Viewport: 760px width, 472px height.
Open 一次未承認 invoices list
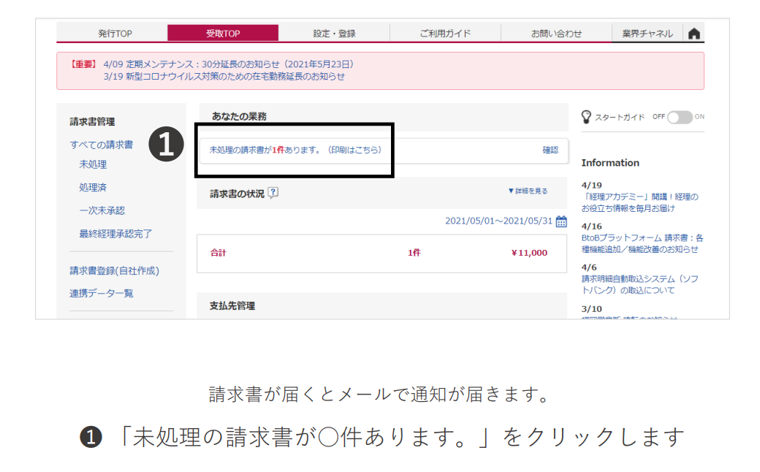[x=102, y=210]
